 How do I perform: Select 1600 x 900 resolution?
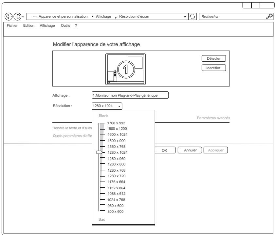pos(117,141)
